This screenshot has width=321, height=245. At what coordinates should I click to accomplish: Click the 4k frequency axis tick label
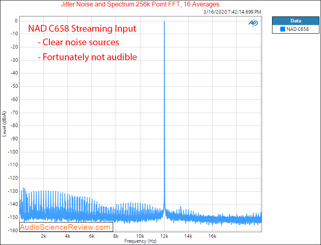pyautogui.click(x=68, y=236)
